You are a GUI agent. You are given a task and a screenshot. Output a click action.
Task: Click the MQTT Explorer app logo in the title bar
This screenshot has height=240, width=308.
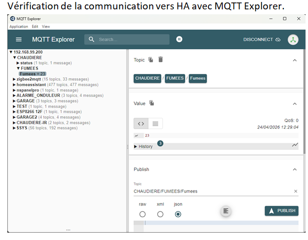coord(13,19)
